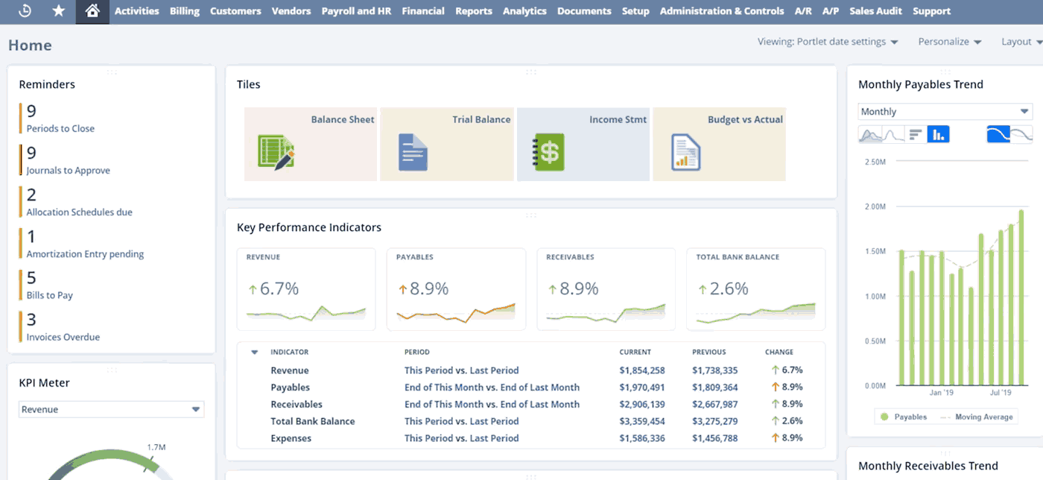1043x480 pixels.
Task: Open the Personalize dropdown
Action: (949, 42)
